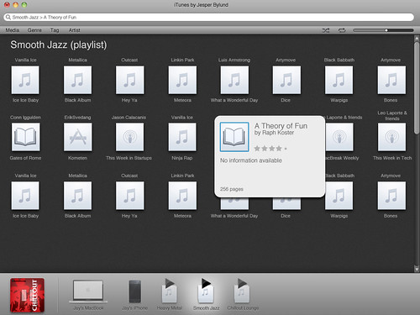Screen dimensions: 420x315
Task: Select Anymove Bones icon in first row
Action: [x=391, y=80]
